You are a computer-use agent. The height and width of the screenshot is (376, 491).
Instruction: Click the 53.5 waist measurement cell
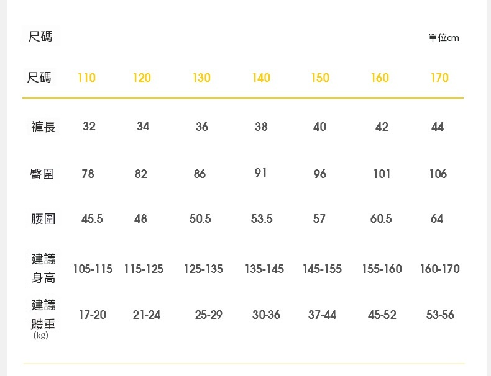point(262,219)
